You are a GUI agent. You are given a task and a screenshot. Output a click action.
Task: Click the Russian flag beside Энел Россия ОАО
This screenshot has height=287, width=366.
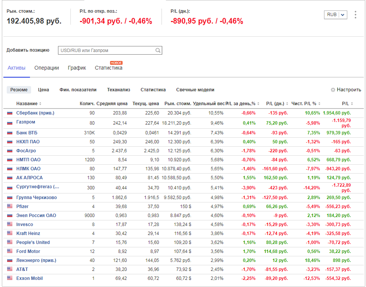tap(10, 216)
